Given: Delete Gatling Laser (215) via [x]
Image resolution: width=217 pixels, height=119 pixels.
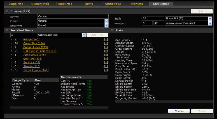Looking at the screenshot, I should click(106, 47).
